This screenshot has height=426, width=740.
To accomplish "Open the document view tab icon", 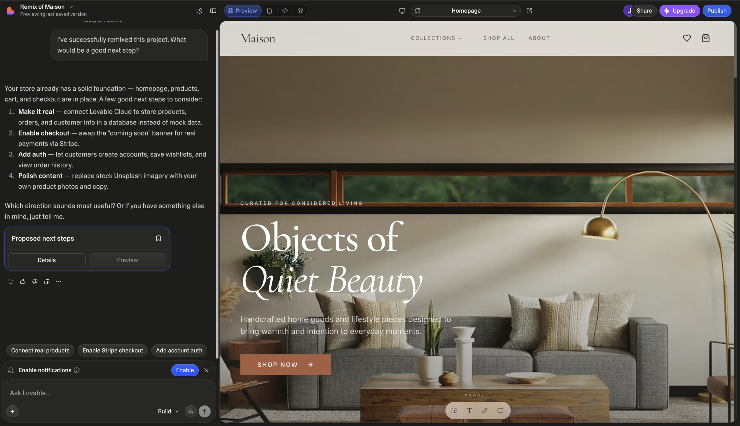I will (x=269, y=10).
